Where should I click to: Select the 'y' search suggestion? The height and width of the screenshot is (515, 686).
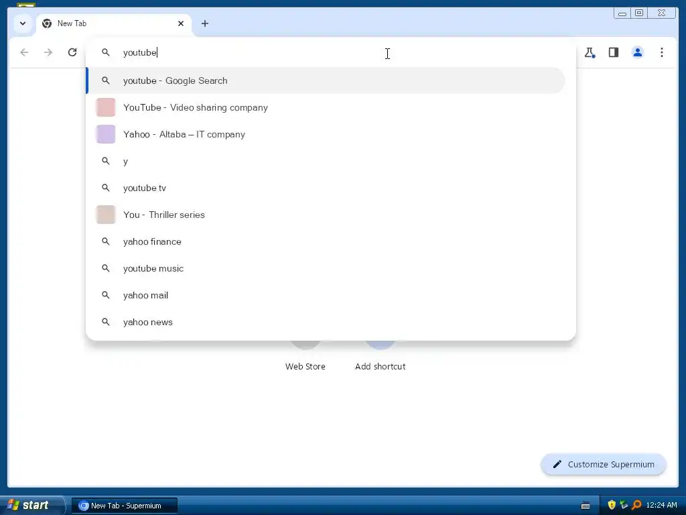tap(326, 161)
